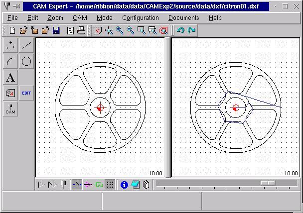
Task: Click the blue info icon in bottom toolbar
Action: 124,185
